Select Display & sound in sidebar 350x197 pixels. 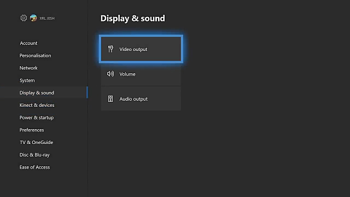(x=44, y=92)
